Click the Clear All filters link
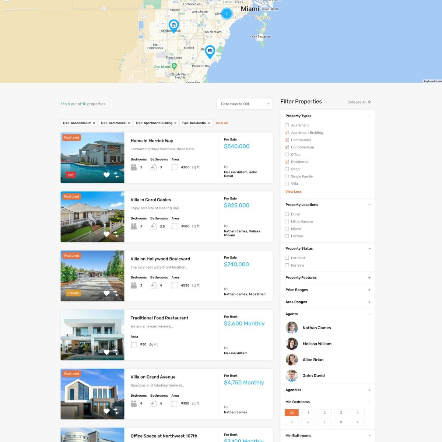Viewport: 442px width, 442px height. click(x=222, y=123)
